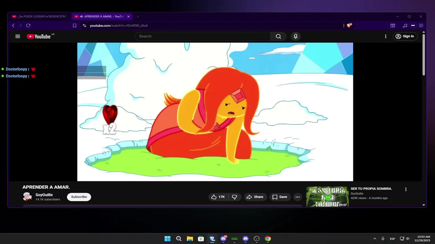Screen dimensions: 435x244
Task: Bookmark this page with the bookmark icon
Action: click(x=74, y=25)
